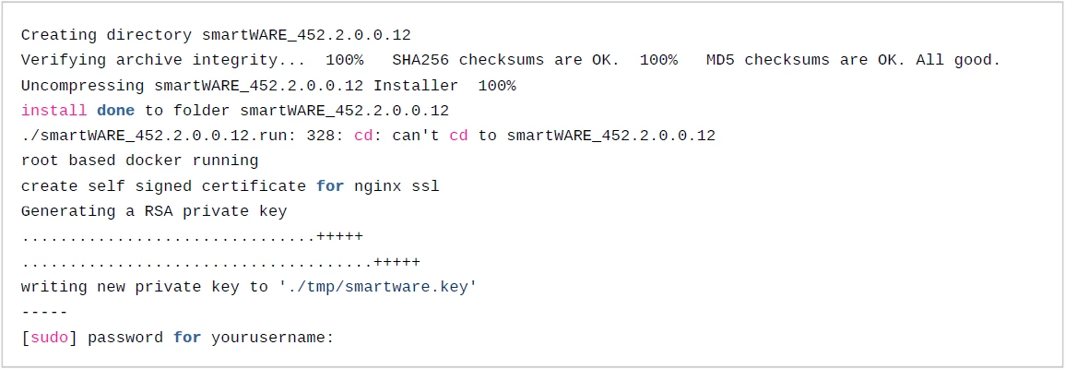Click the pink 'install' keyword
Viewport: 1065px width, 369px height.
click(54, 111)
